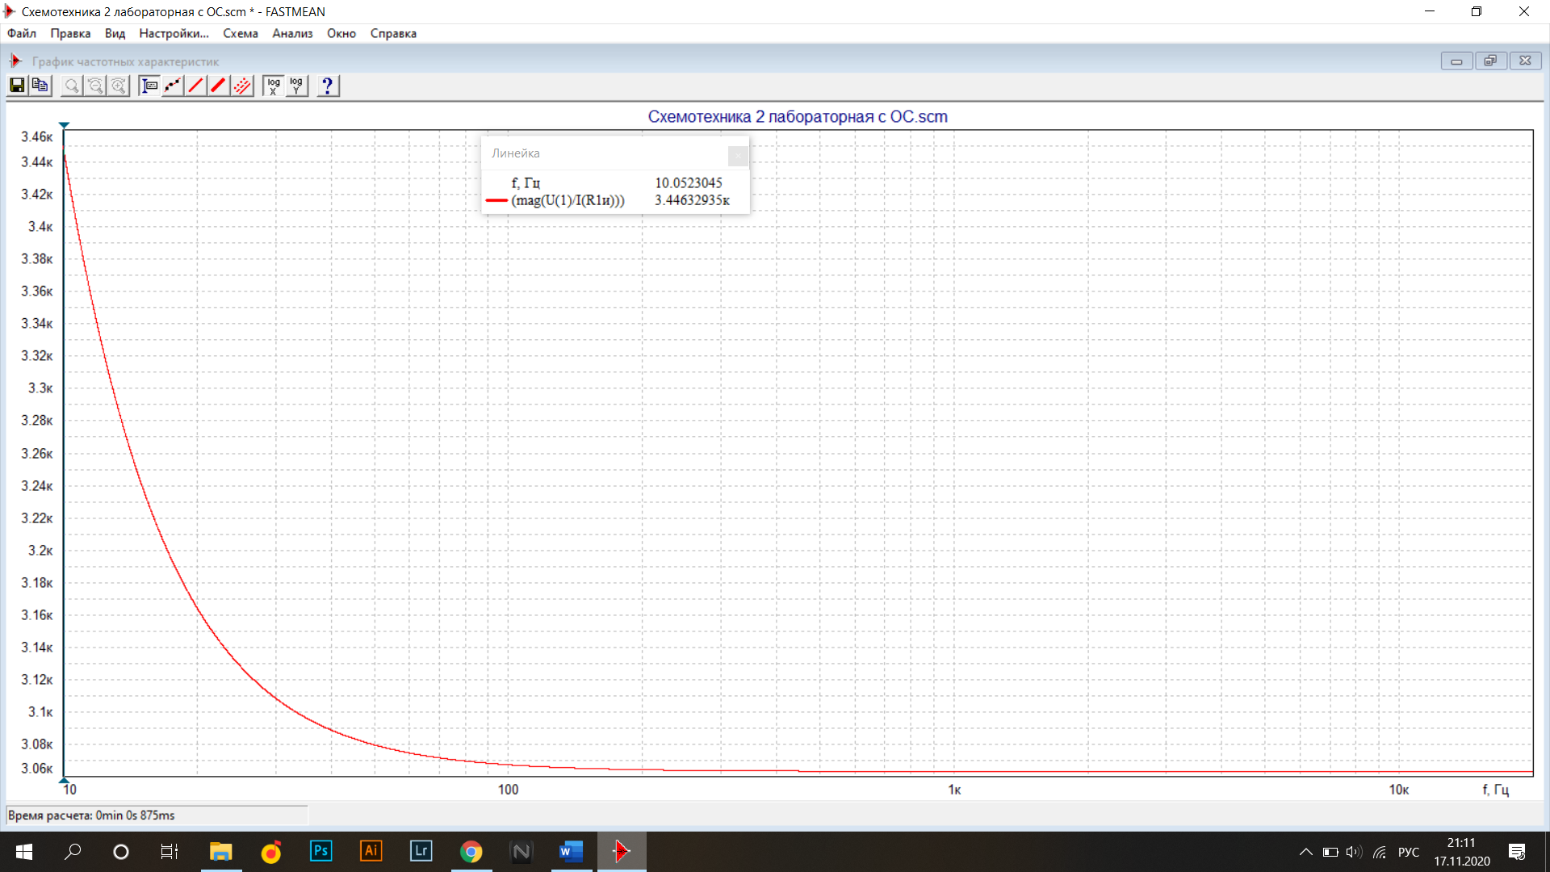Open the Вид menu
The width and height of the screenshot is (1550, 872).
(115, 33)
